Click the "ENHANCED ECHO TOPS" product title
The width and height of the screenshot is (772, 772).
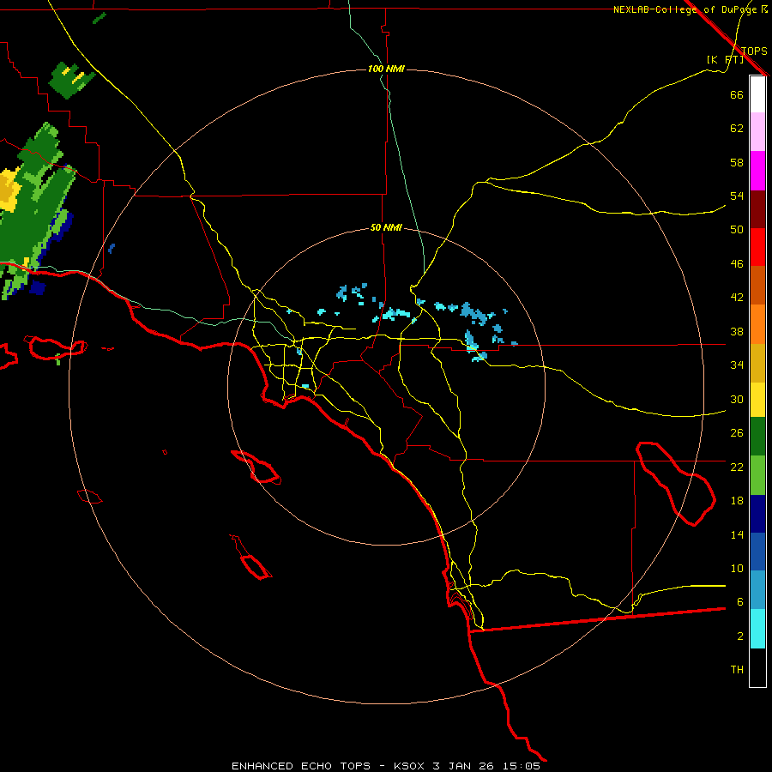tap(301, 766)
